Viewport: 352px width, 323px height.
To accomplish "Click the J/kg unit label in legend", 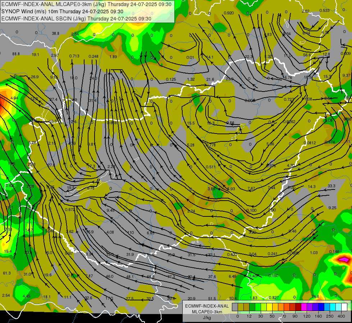I will coord(207,318).
